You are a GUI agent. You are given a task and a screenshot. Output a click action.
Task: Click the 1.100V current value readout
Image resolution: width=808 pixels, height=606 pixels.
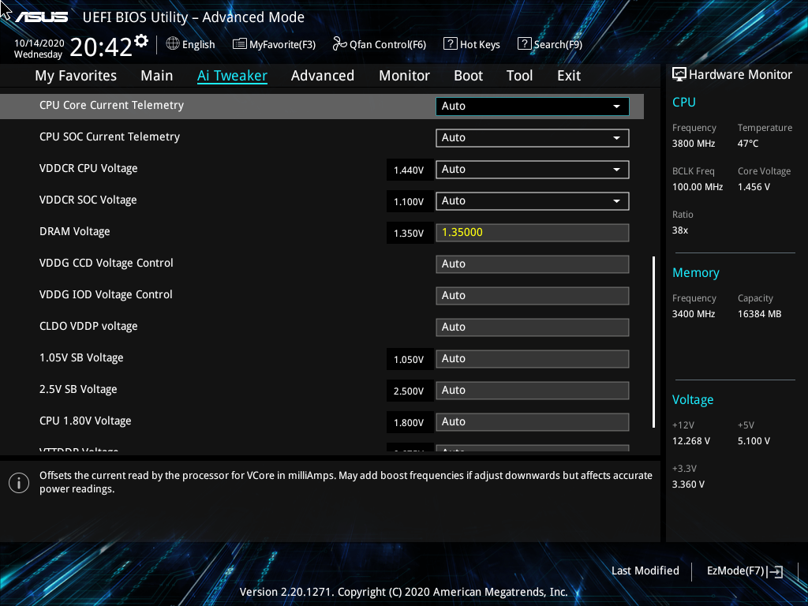[x=410, y=201]
